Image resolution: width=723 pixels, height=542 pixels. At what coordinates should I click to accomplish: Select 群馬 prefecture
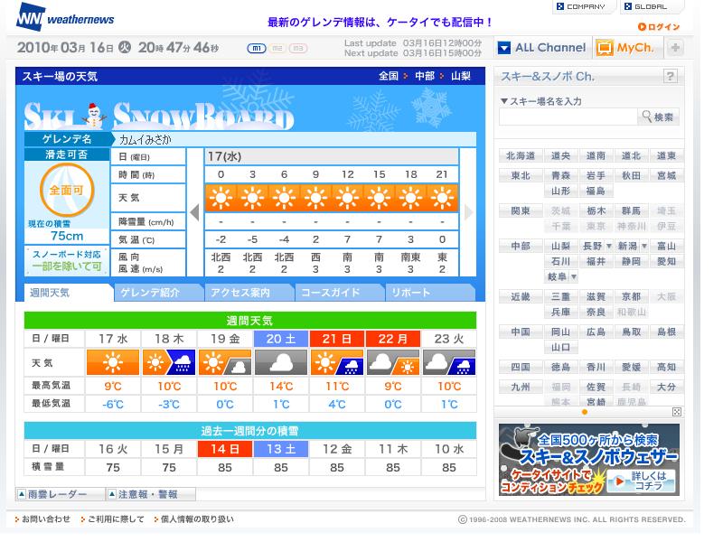pos(631,211)
